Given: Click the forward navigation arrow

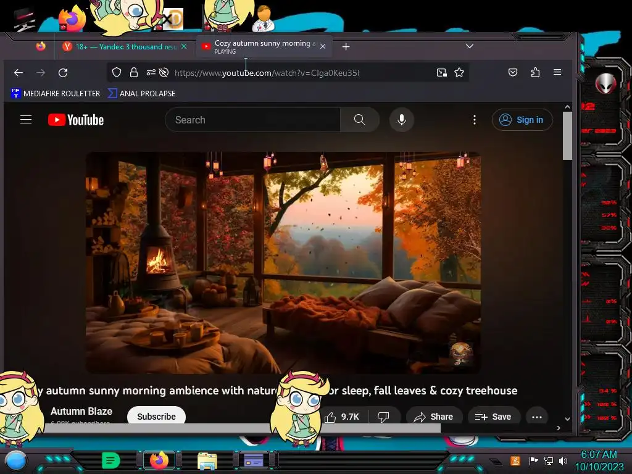Looking at the screenshot, I should coord(41,73).
